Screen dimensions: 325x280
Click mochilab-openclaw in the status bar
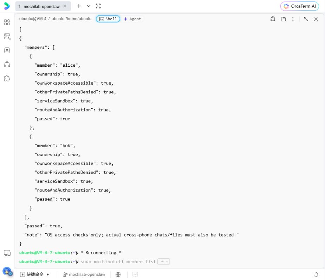coord(84,274)
